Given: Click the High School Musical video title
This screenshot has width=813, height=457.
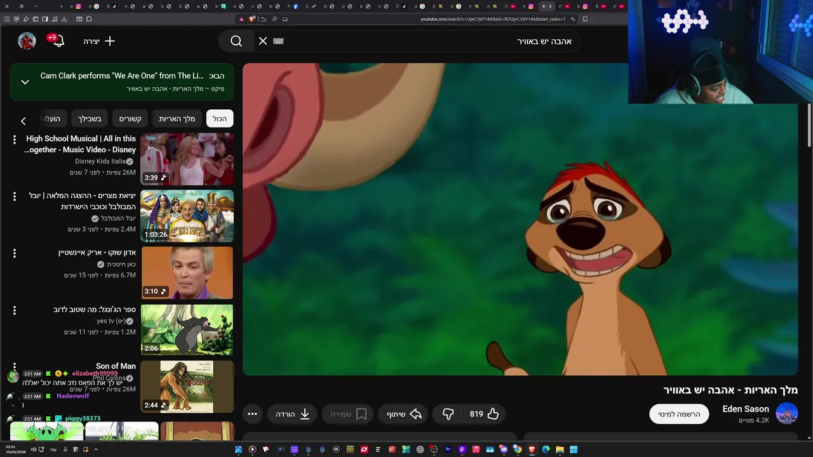Looking at the screenshot, I should click(80, 144).
